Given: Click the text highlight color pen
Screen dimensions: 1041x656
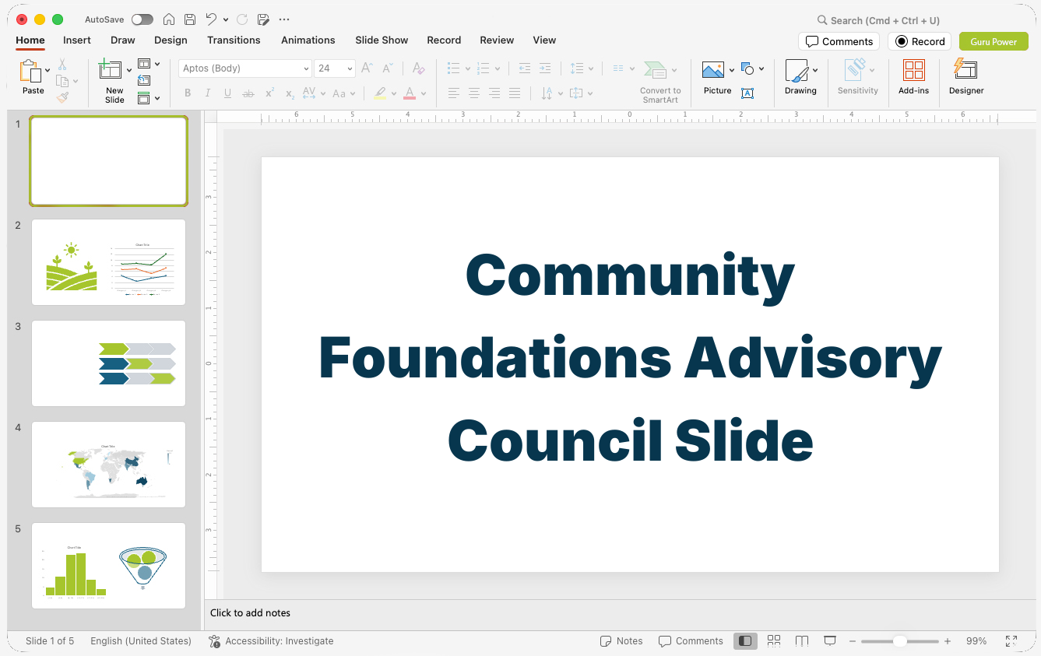Looking at the screenshot, I should tap(380, 93).
